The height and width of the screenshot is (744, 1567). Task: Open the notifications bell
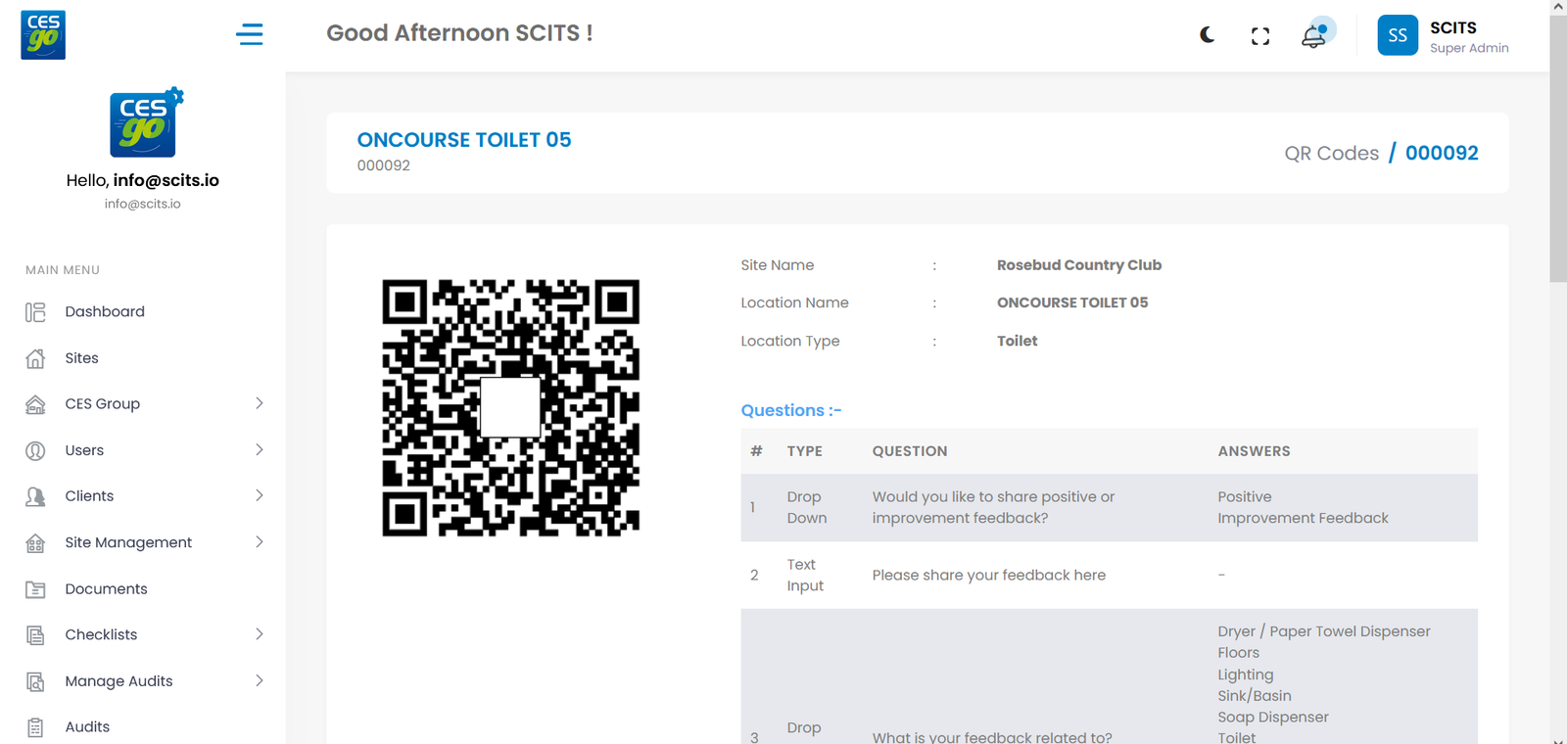[x=1313, y=36]
